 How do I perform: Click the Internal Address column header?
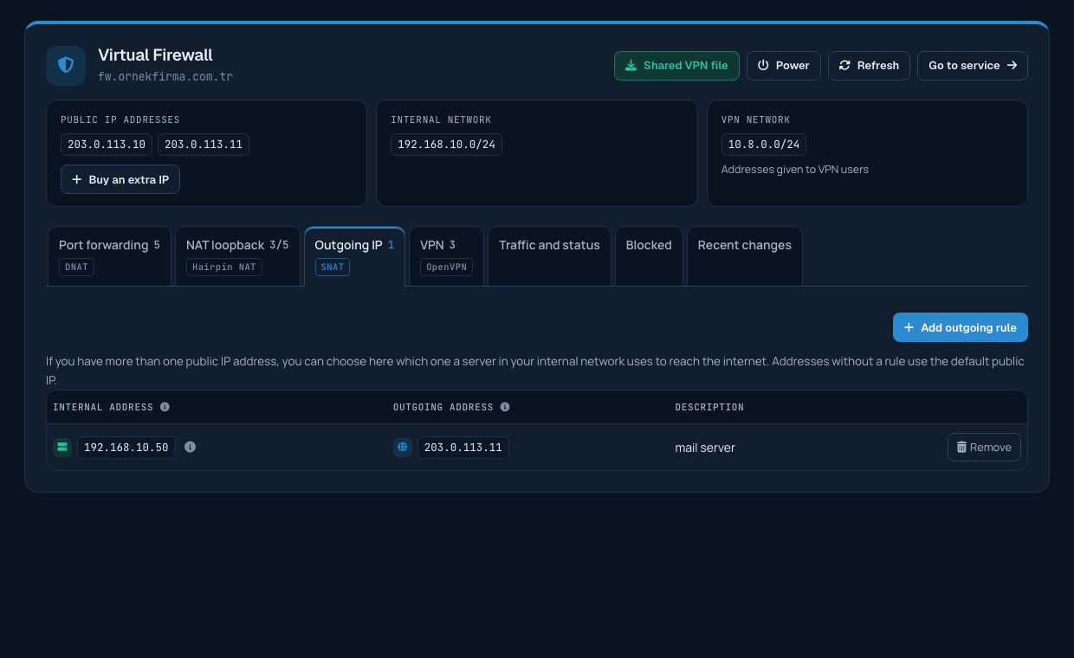(x=103, y=407)
